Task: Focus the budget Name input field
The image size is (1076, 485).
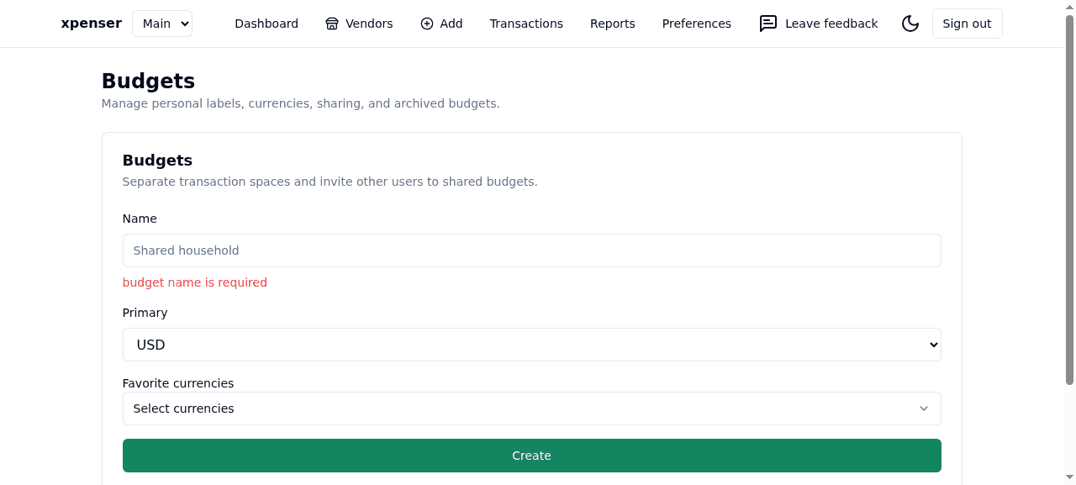Action: [x=531, y=250]
